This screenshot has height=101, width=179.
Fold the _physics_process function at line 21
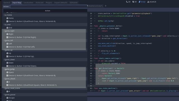click(93, 26)
